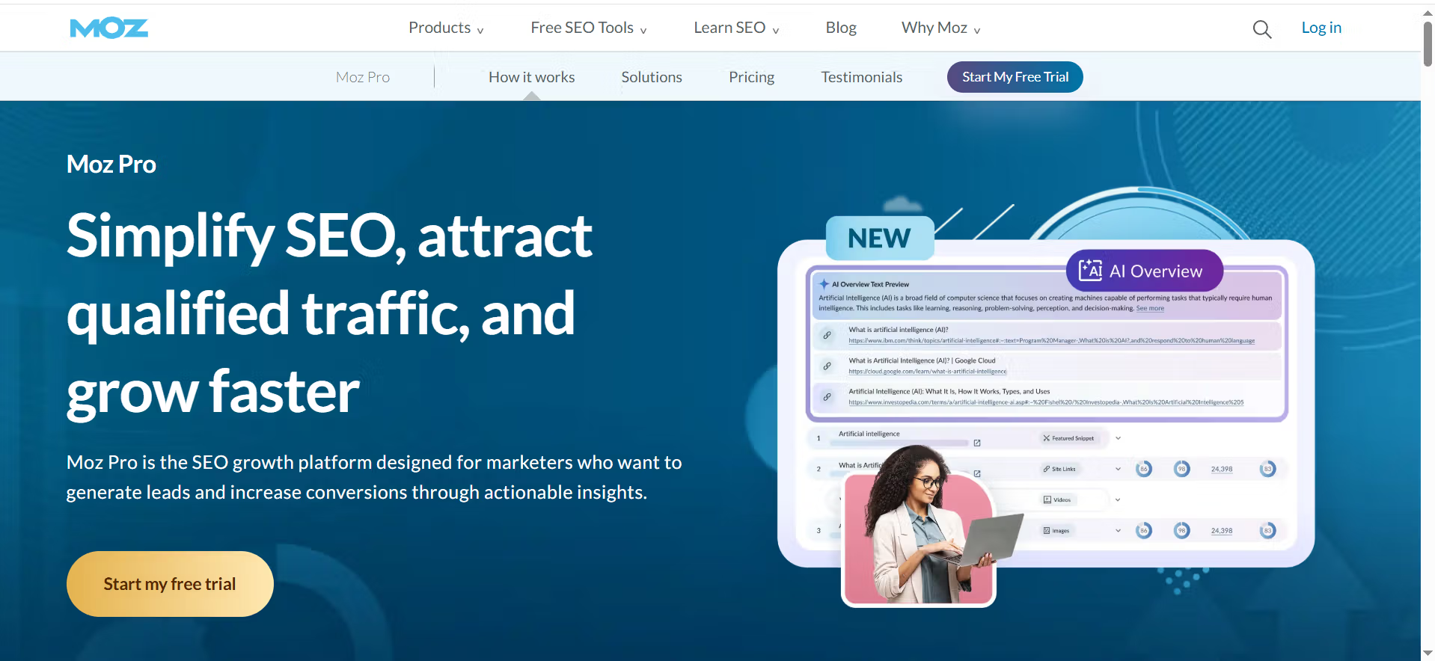Click the gold Start my free trial button
This screenshot has height=661, width=1435.
tap(170, 584)
